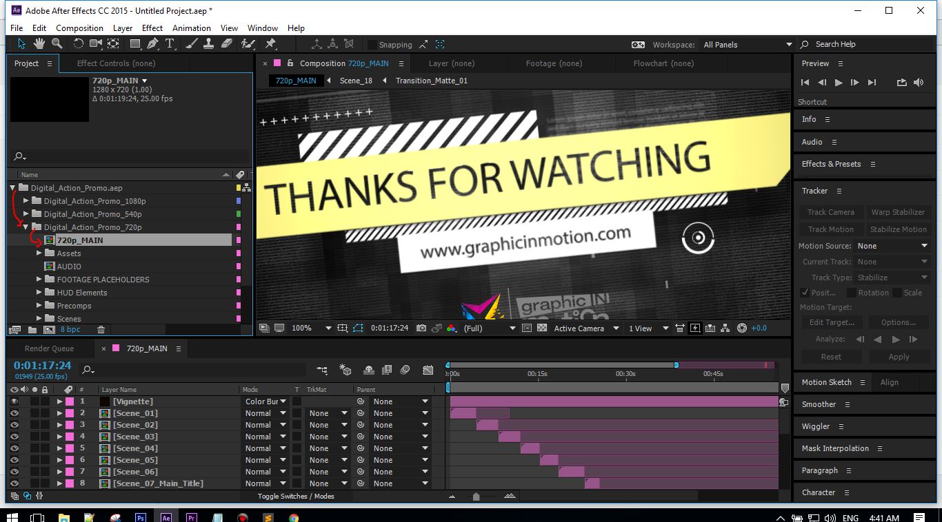The width and height of the screenshot is (942, 522).
Task: Hide the Vignette layer
Action: click(x=14, y=401)
